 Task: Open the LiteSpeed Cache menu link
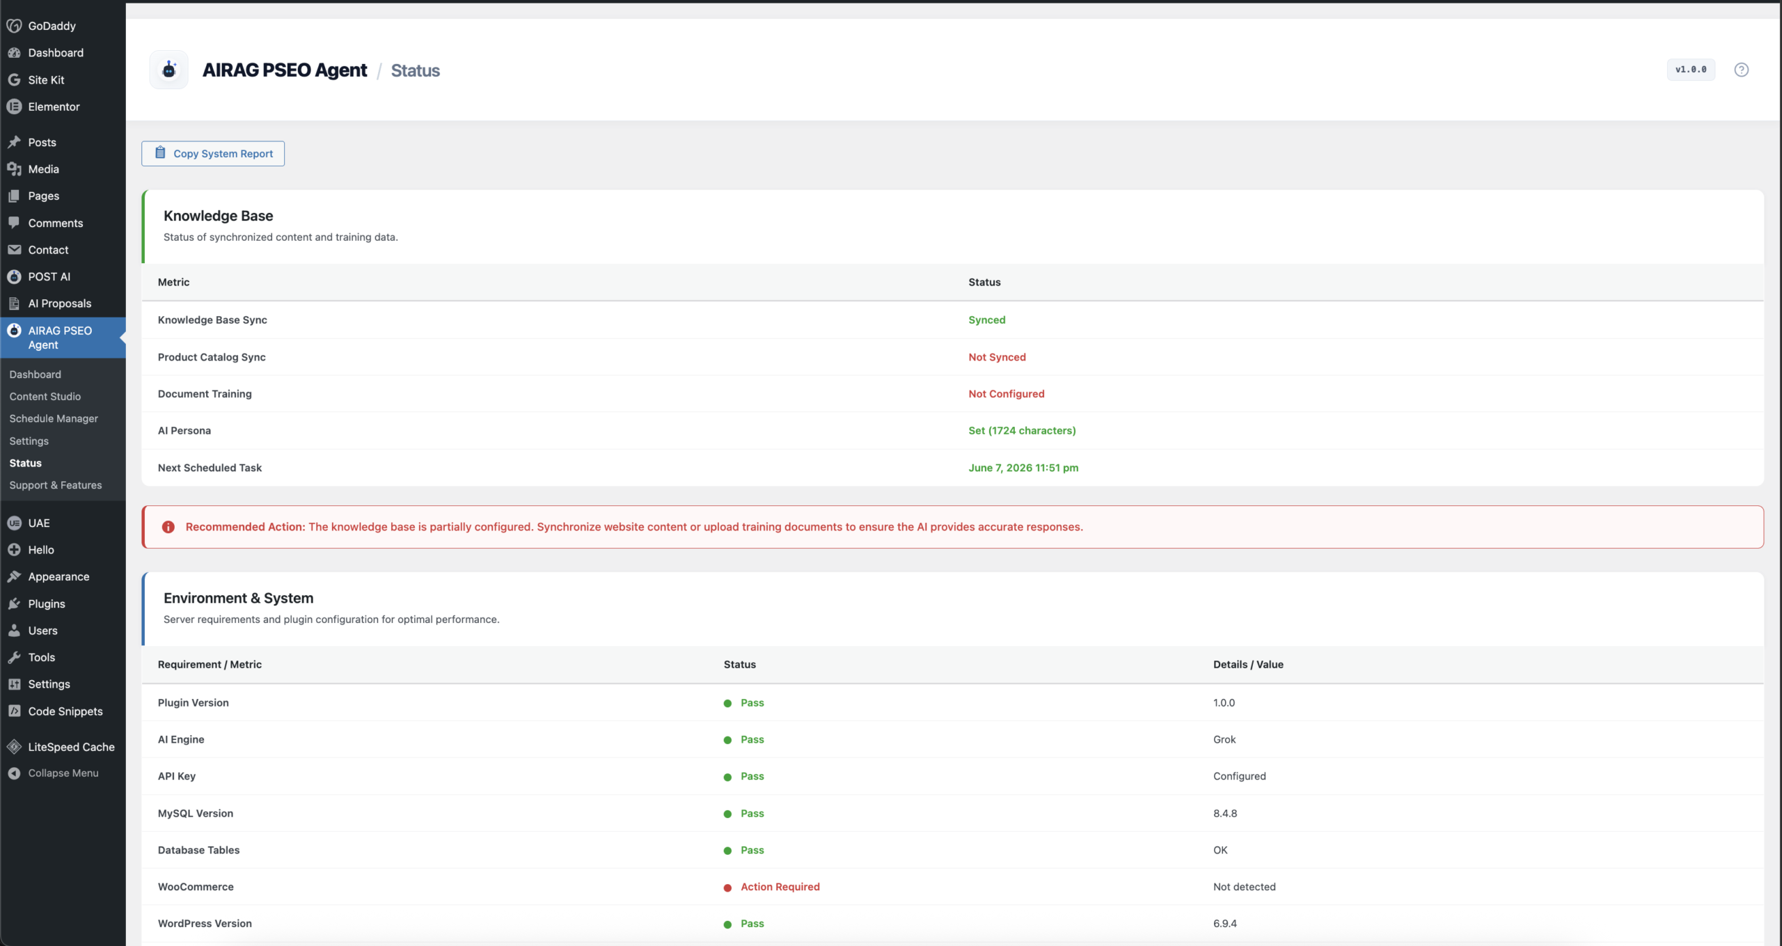71,747
